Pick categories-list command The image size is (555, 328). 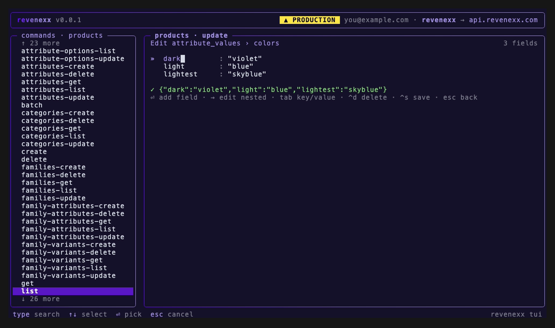point(53,136)
